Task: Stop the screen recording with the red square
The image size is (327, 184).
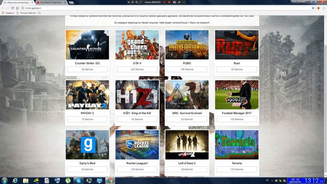Action: 169,2
